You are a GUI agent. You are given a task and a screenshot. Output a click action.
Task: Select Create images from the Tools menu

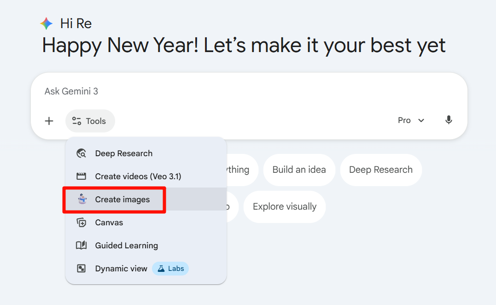pos(123,199)
